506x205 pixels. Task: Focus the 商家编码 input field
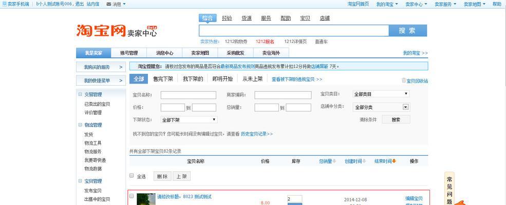coord(283,95)
